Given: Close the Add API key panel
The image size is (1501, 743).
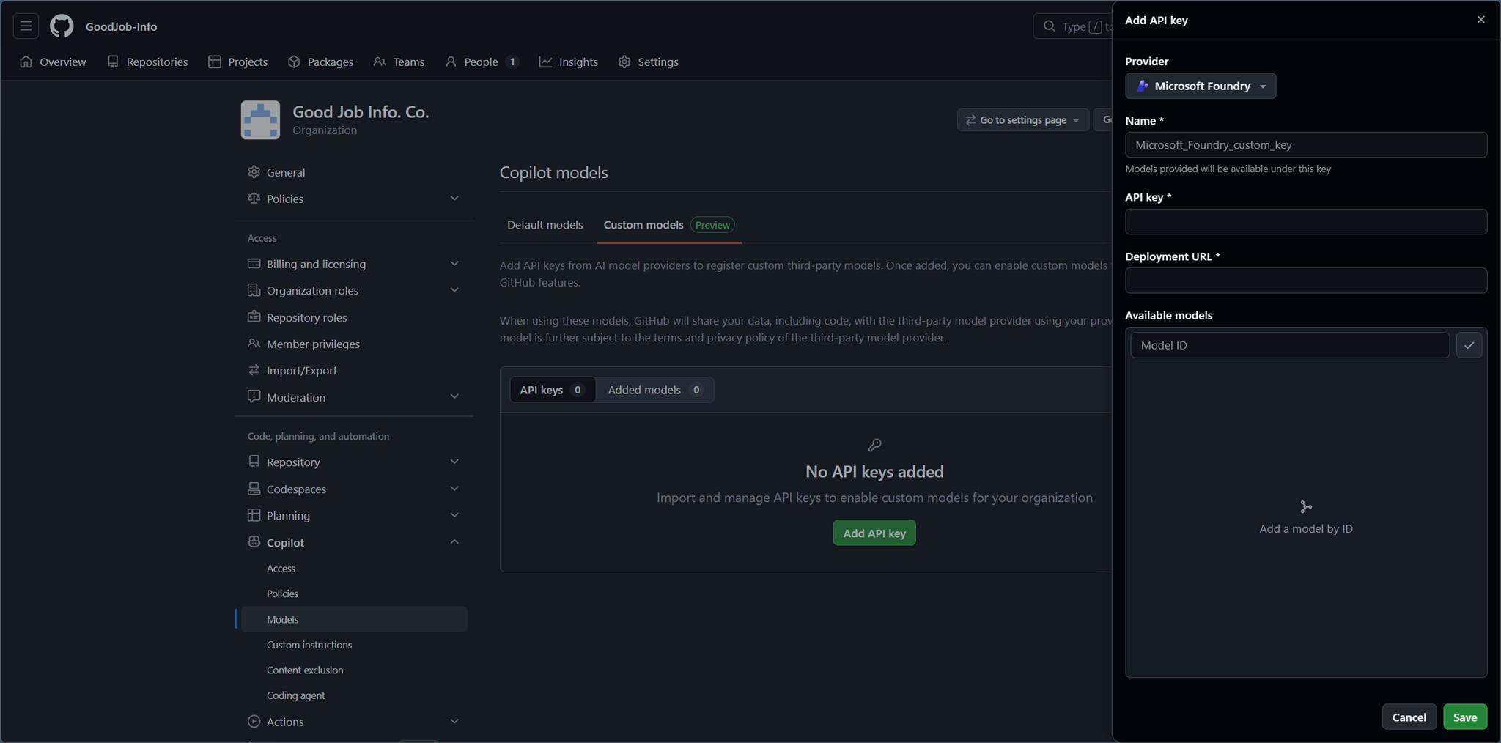Looking at the screenshot, I should tap(1480, 20).
